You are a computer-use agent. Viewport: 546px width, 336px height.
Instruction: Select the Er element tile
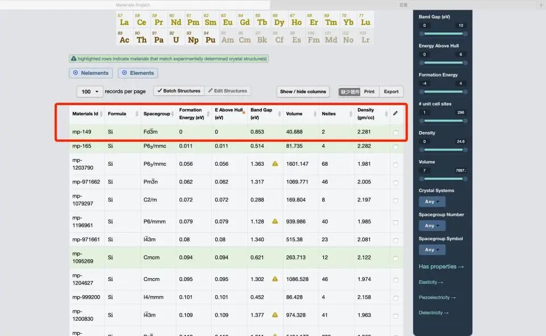(x=314, y=19)
